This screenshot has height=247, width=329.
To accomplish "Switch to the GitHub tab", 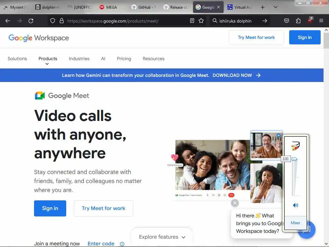I will point(144,7).
